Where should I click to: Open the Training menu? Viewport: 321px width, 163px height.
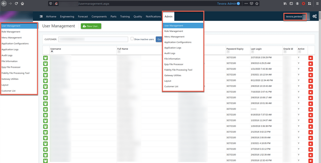125,17
